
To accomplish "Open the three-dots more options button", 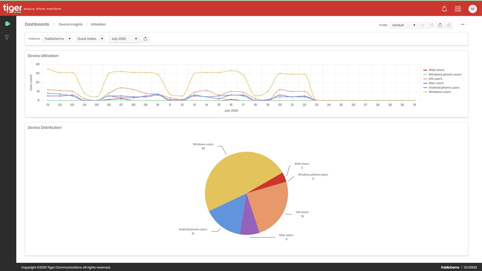I will click(463, 24).
